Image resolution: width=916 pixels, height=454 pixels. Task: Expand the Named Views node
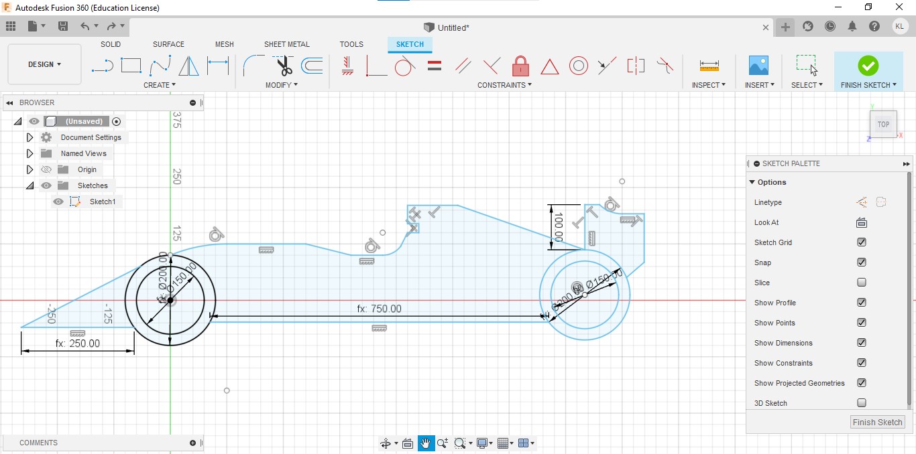[30, 153]
